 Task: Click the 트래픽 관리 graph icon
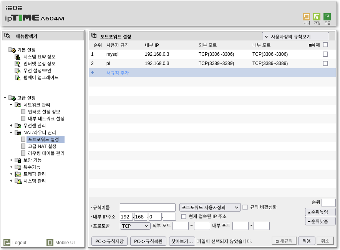coord(18,174)
